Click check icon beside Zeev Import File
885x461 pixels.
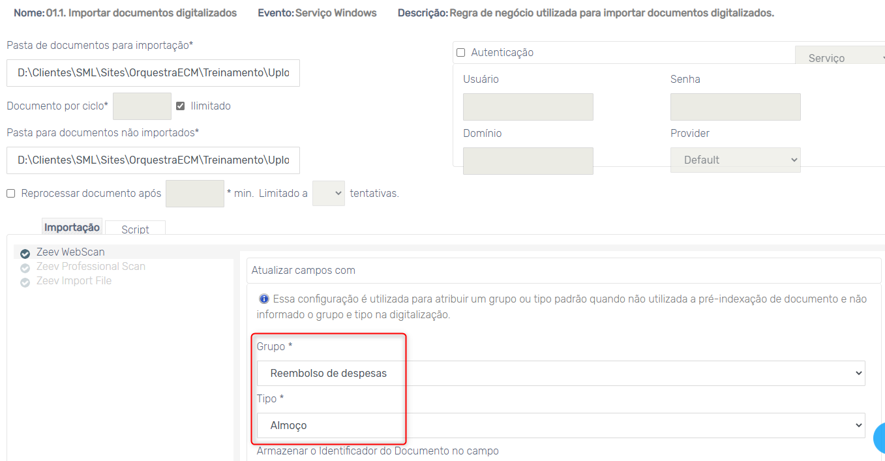pos(25,282)
